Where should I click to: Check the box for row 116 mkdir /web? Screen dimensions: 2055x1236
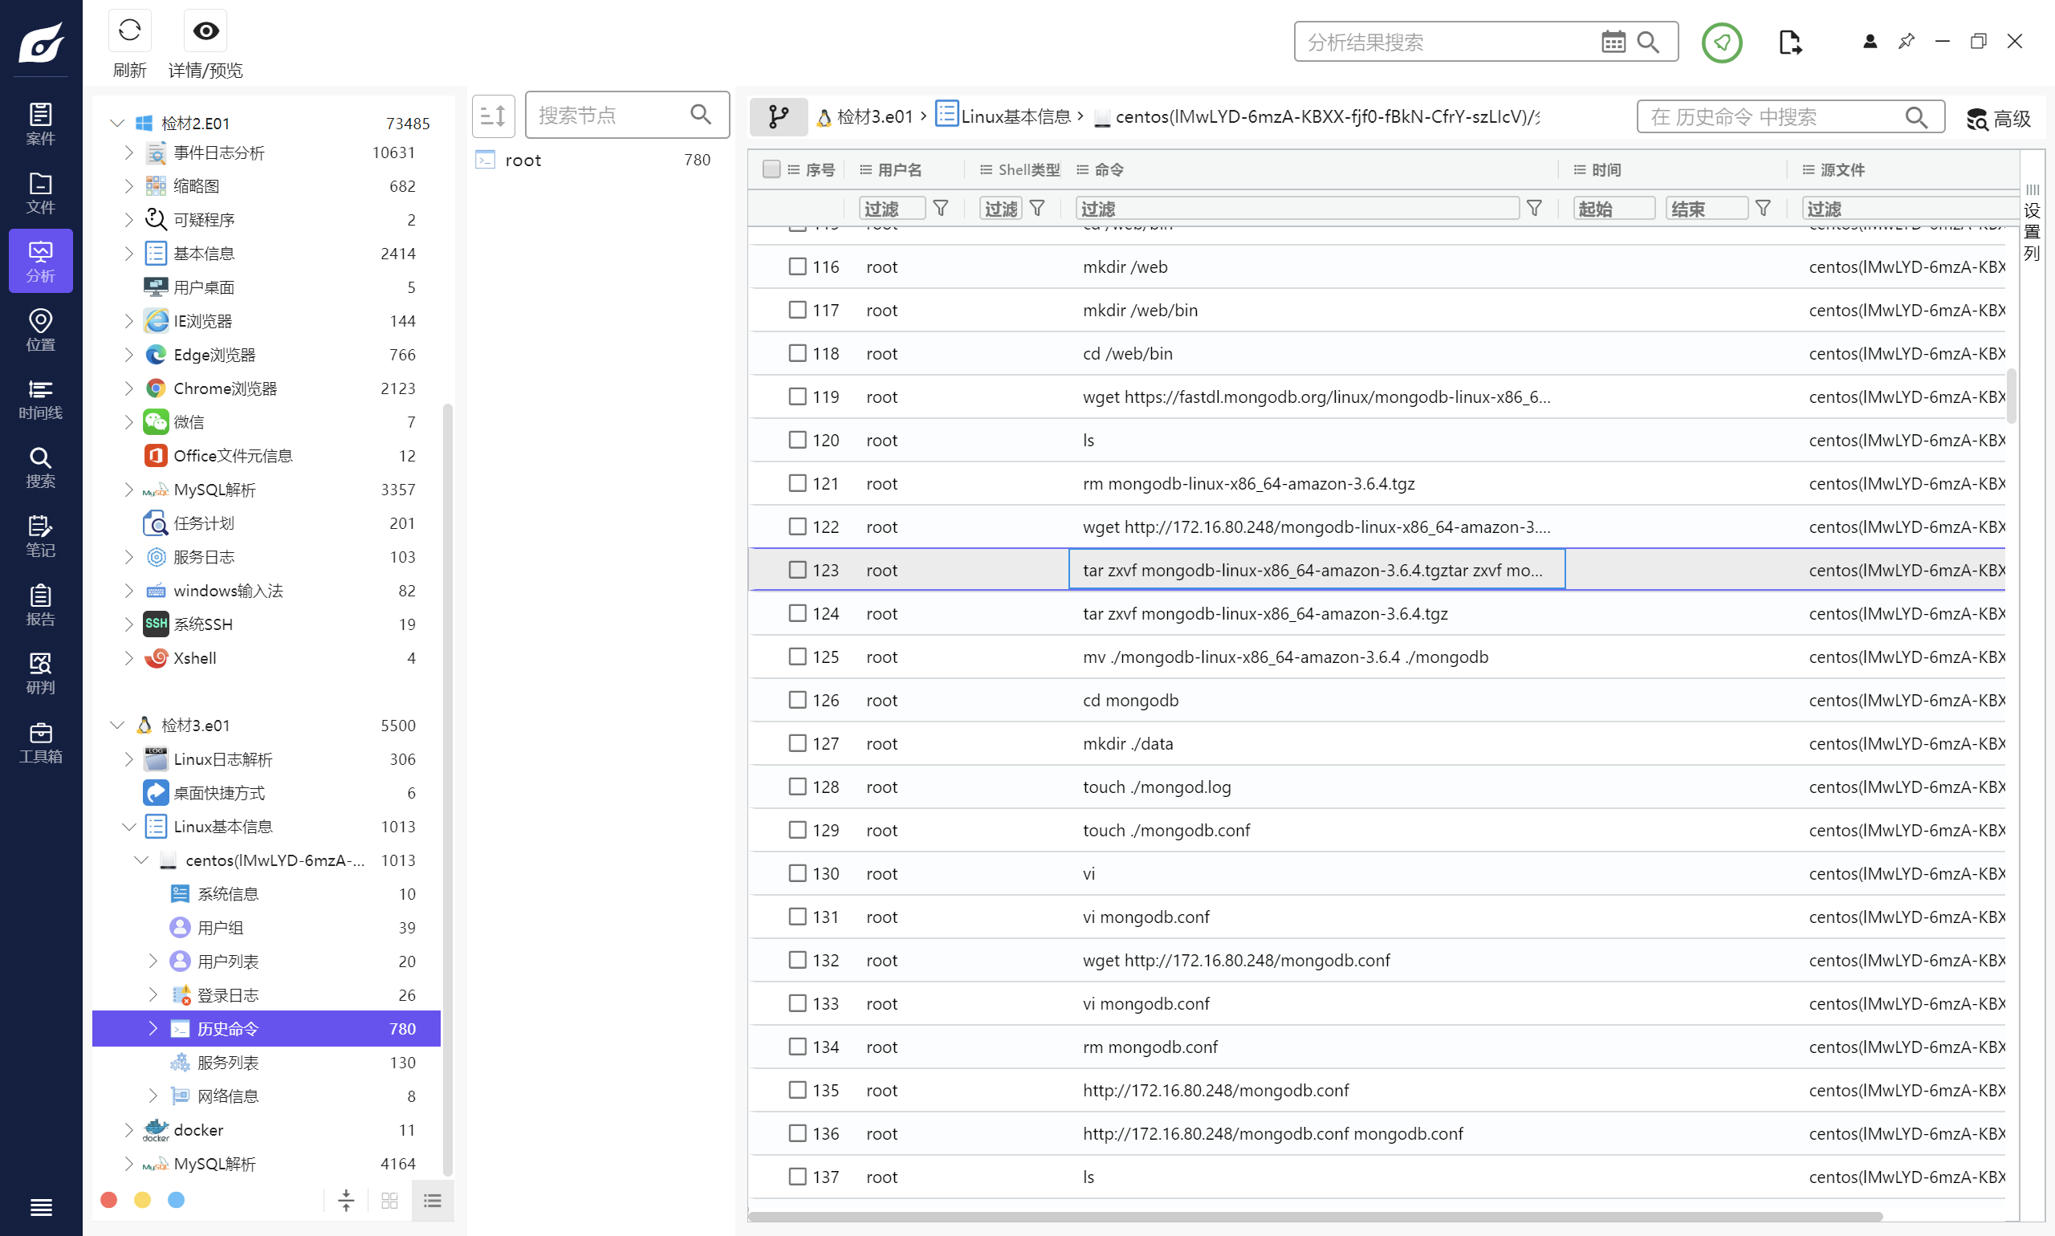[797, 266]
